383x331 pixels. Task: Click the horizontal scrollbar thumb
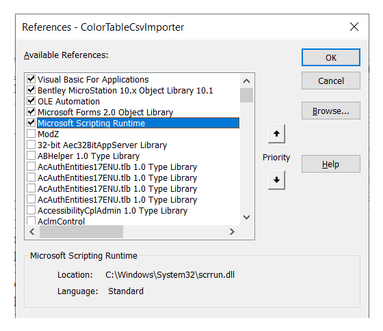(x=81, y=231)
